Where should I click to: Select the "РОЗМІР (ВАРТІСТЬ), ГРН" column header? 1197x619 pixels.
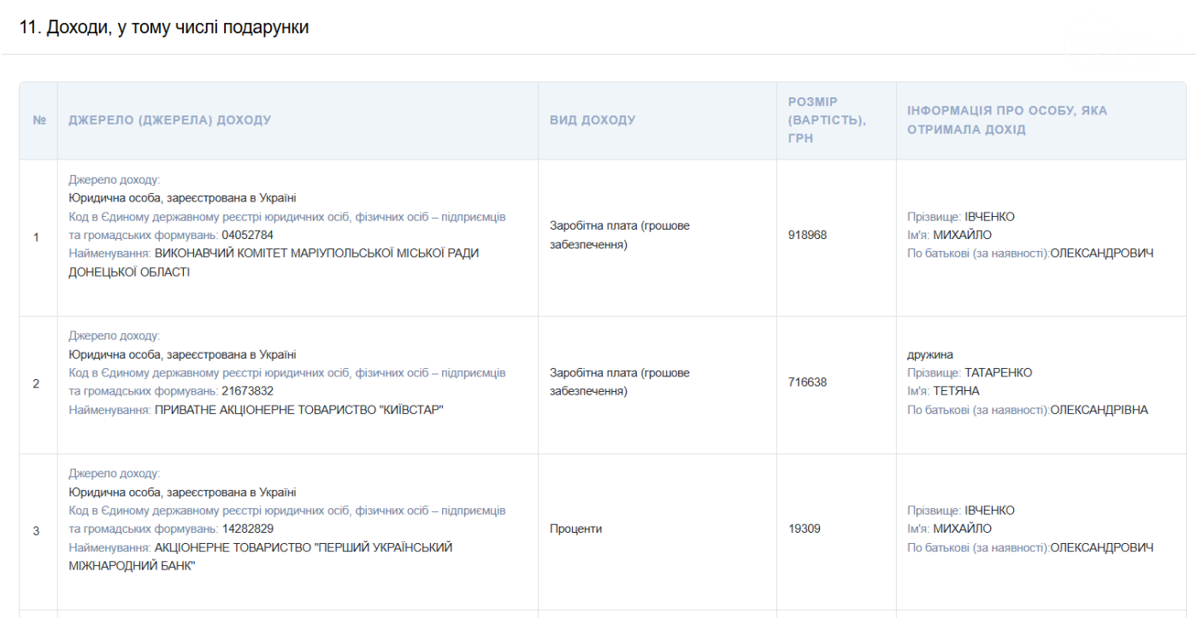827,120
